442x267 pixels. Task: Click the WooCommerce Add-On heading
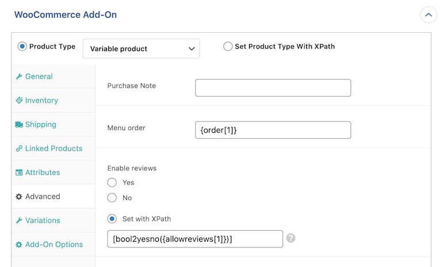coord(66,14)
